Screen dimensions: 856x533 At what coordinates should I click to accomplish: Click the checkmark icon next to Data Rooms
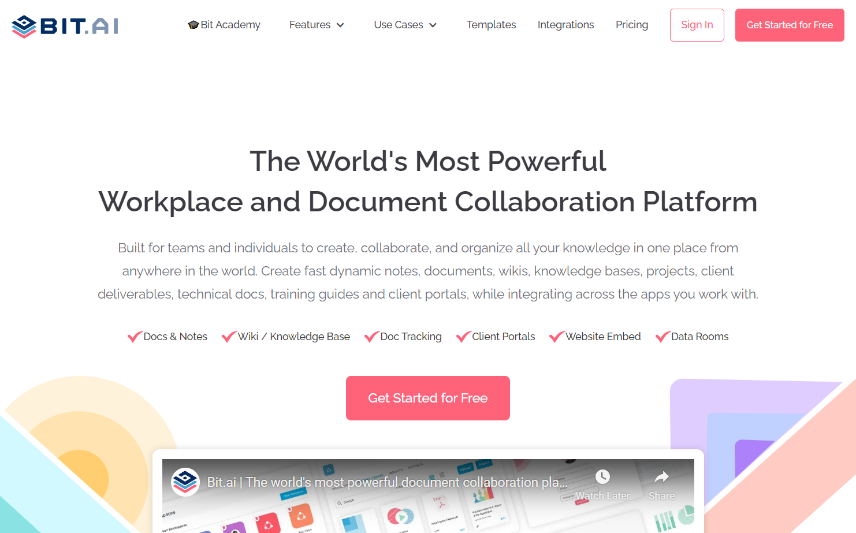coord(663,337)
